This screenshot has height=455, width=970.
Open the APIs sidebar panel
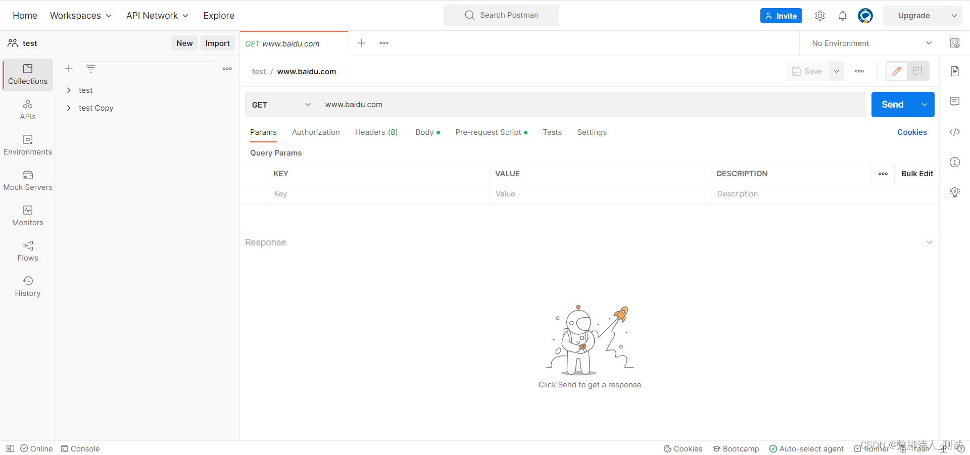(x=28, y=110)
